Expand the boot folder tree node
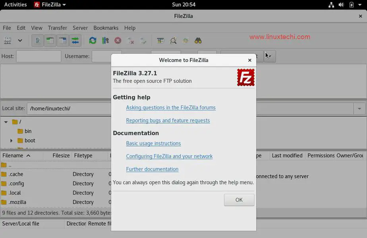The height and width of the screenshot is (238, 367). tap(11, 141)
